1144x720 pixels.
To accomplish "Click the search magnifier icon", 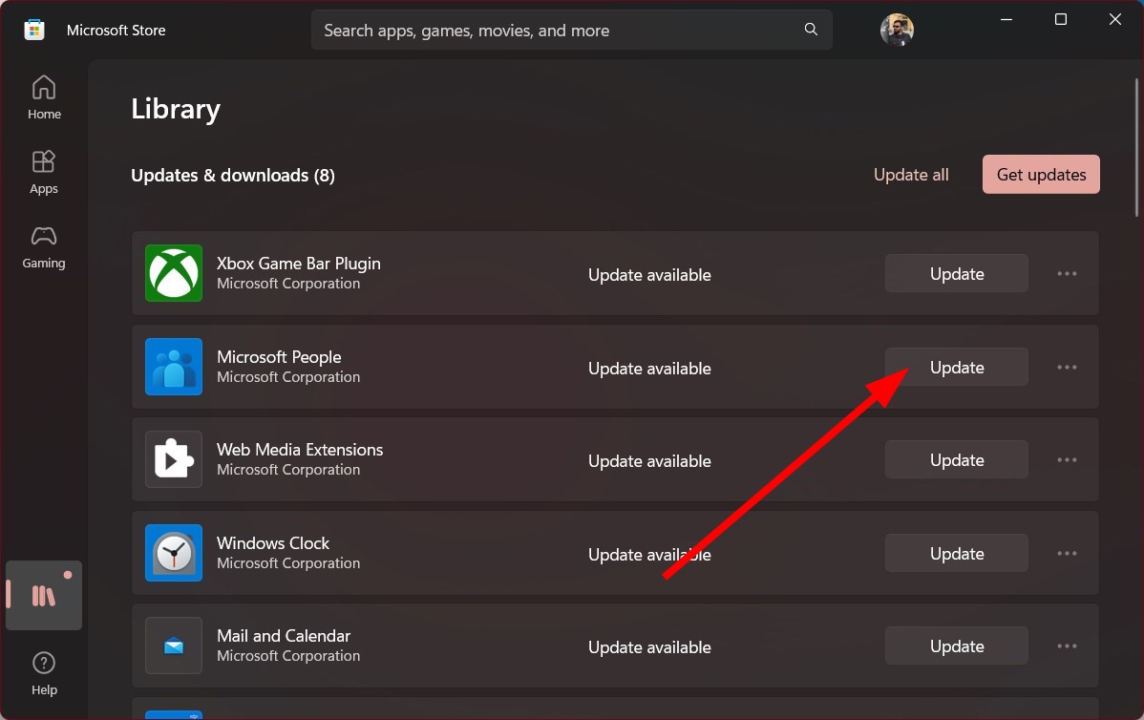I will point(810,29).
